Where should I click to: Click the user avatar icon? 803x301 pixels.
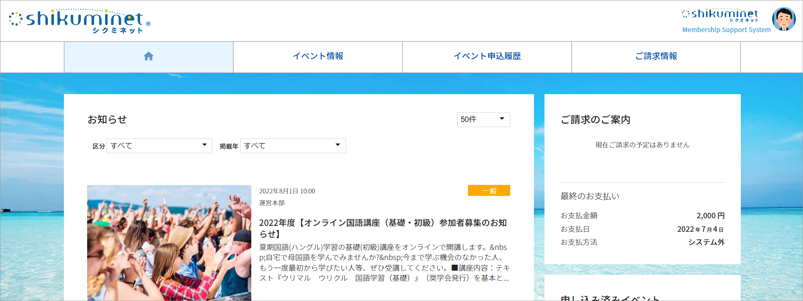[x=784, y=19]
